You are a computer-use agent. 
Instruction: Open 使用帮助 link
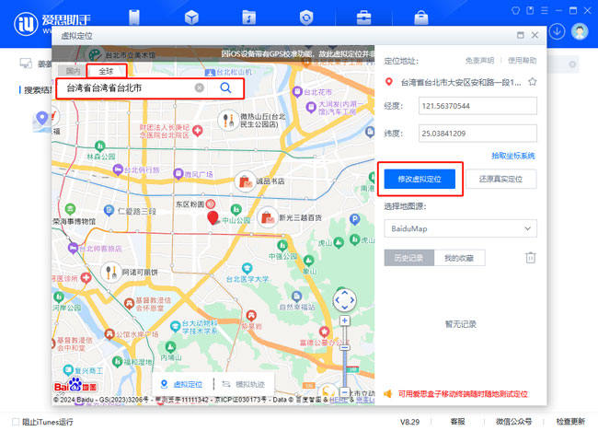click(x=523, y=60)
